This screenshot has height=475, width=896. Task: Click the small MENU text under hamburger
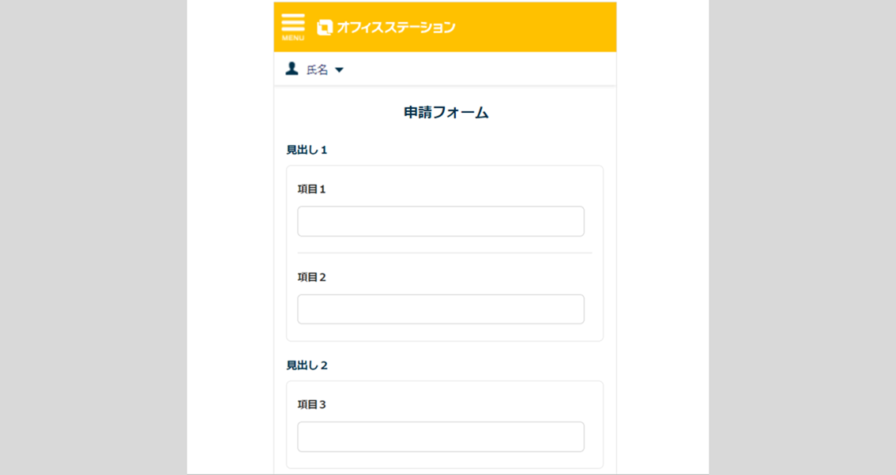[292, 38]
